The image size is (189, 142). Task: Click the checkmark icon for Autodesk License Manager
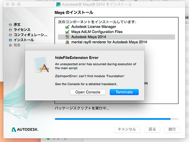pos(67,27)
